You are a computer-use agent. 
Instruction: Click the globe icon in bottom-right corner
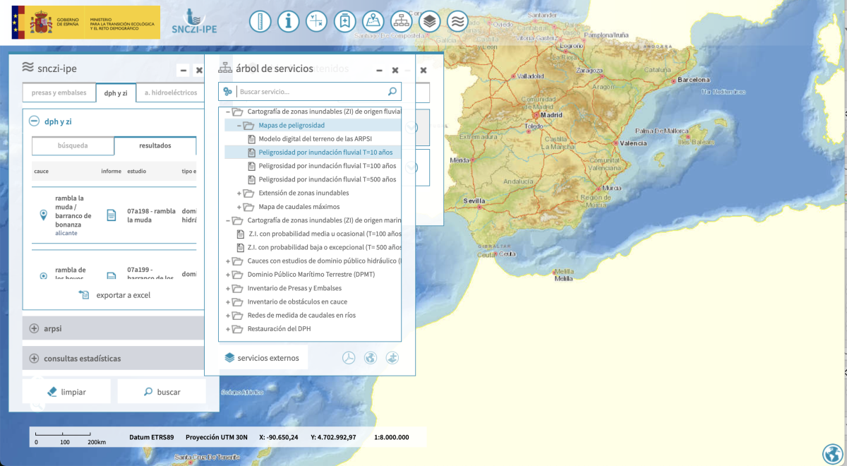(831, 453)
